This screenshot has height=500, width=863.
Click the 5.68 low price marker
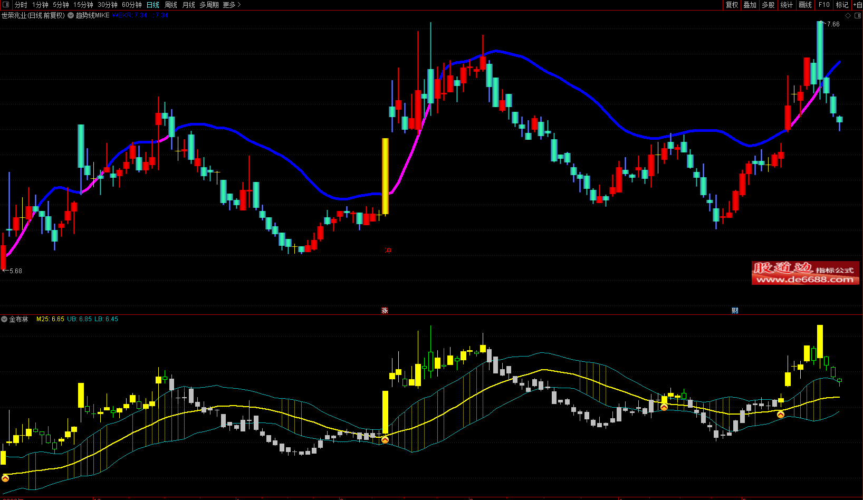pyautogui.click(x=15, y=271)
